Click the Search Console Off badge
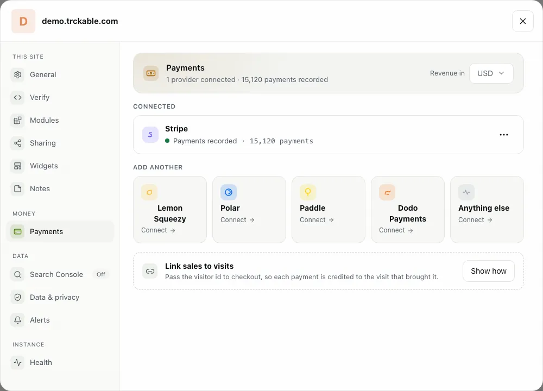Screen dimensions: 543x391 [x=101, y=274]
